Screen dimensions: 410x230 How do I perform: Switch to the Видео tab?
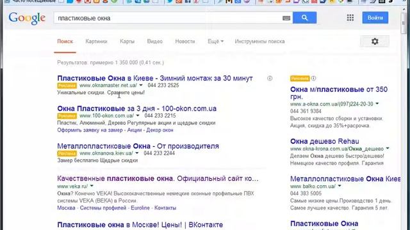pyautogui.click(x=155, y=42)
